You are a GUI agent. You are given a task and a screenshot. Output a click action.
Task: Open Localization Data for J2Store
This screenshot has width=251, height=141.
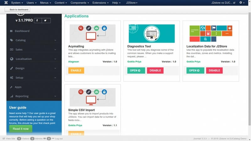[x=195, y=70]
